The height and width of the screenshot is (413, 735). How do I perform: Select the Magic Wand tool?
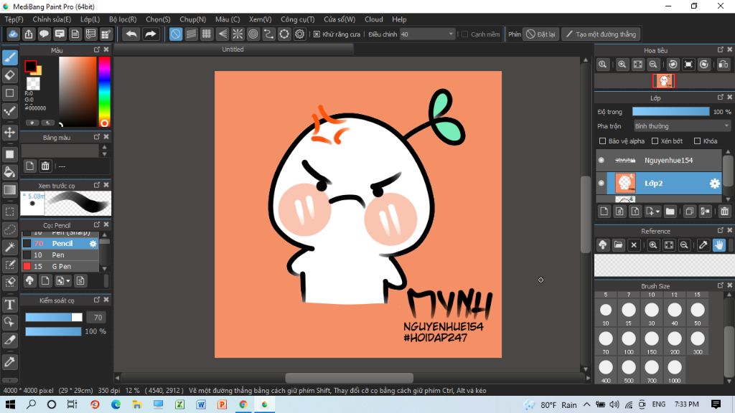(x=10, y=247)
